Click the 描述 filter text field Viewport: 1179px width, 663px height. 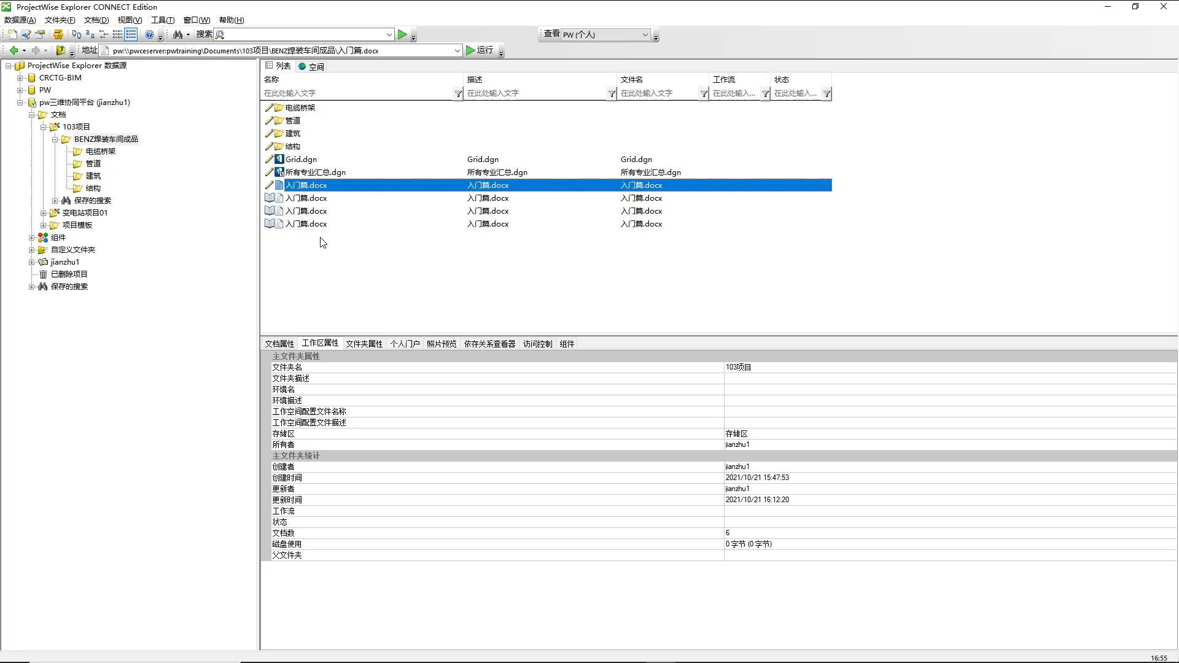click(x=534, y=93)
